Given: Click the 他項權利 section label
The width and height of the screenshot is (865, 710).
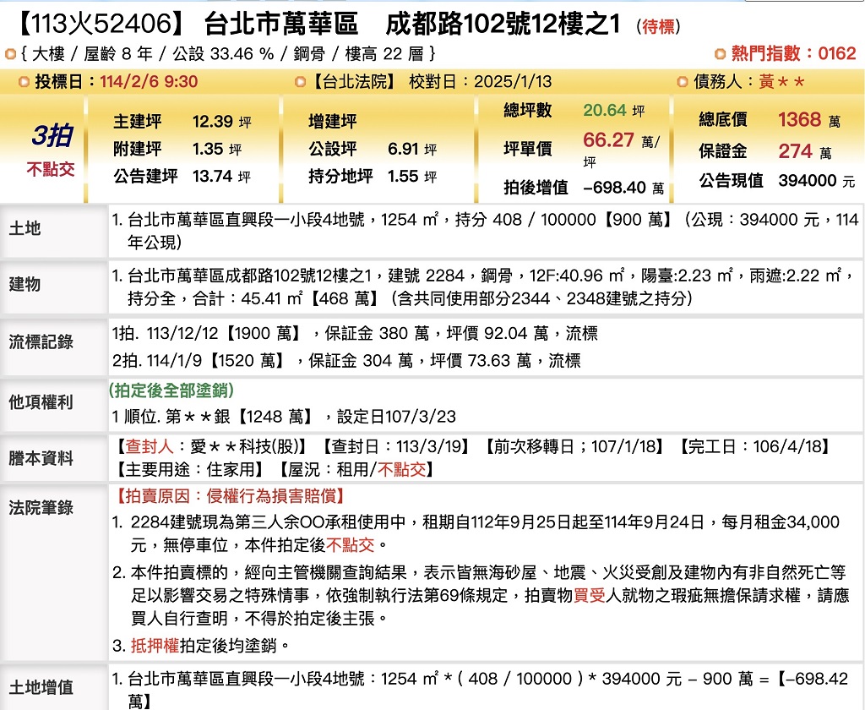Looking at the screenshot, I should [41, 402].
